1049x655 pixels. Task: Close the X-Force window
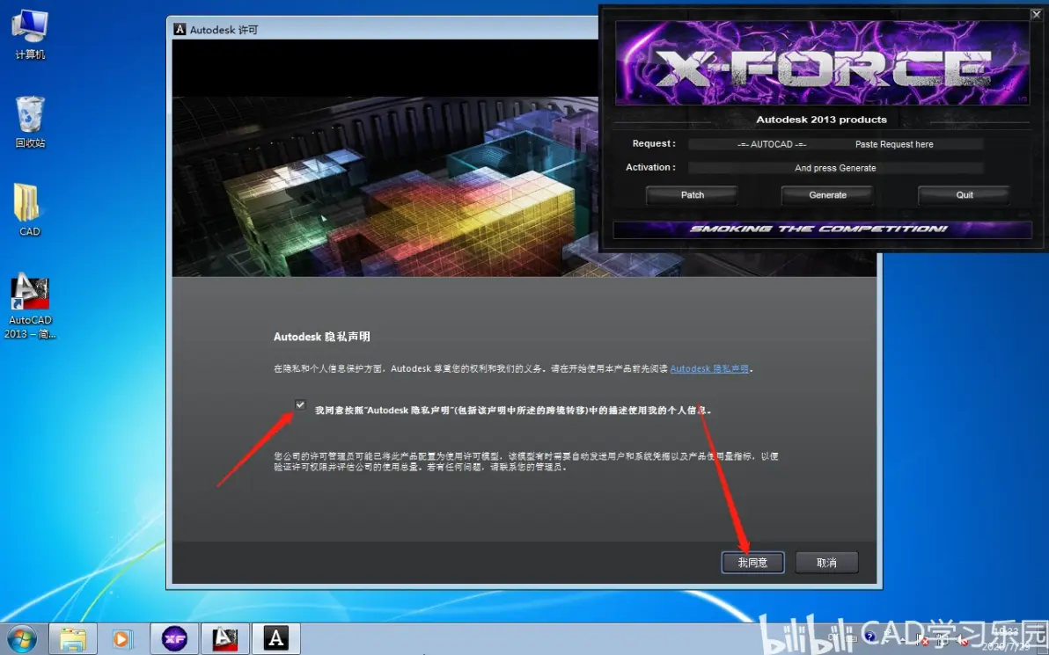pos(1037,14)
